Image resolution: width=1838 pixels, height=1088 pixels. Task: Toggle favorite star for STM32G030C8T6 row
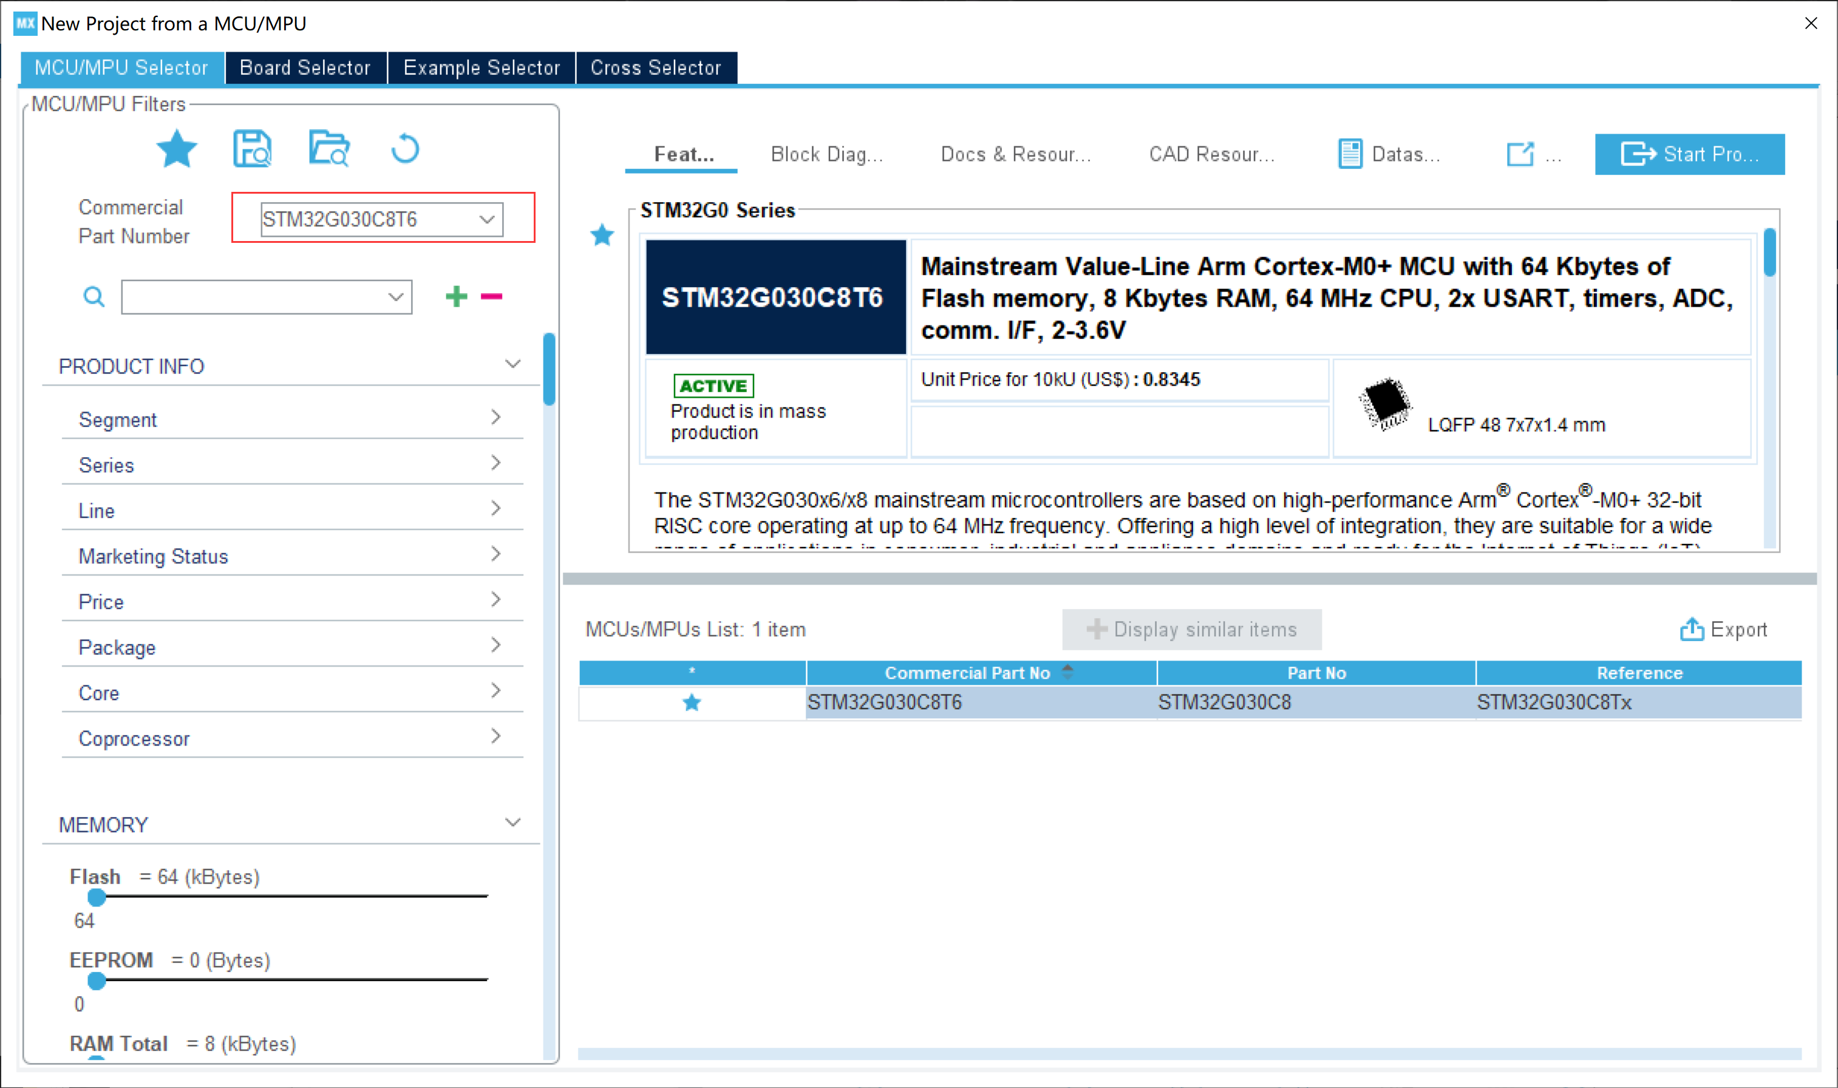pyautogui.click(x=692, y=702)
